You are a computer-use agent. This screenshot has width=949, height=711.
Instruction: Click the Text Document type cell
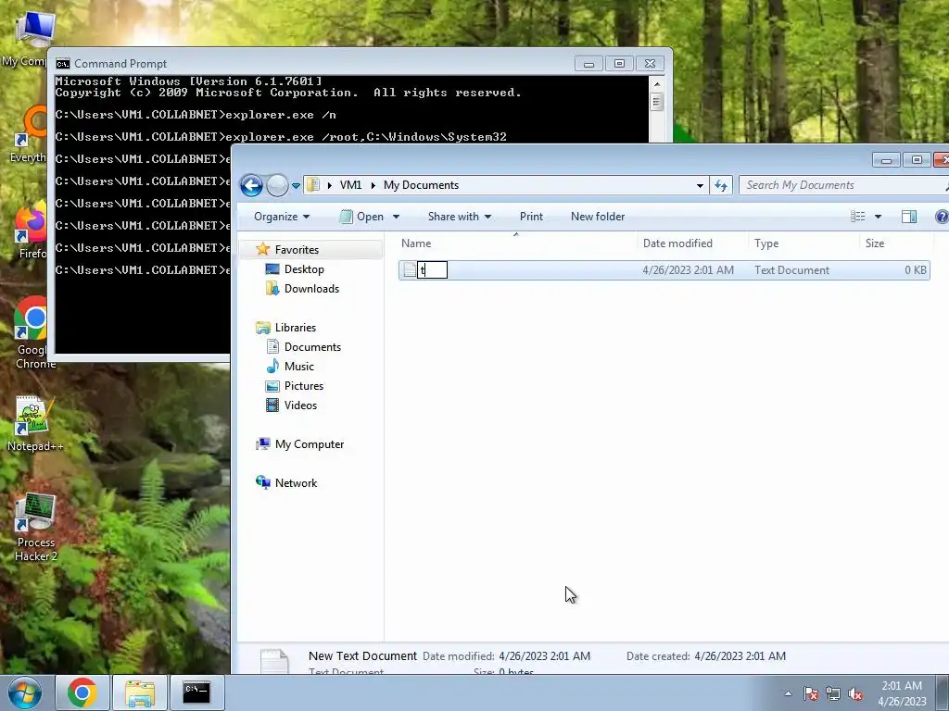791,270
